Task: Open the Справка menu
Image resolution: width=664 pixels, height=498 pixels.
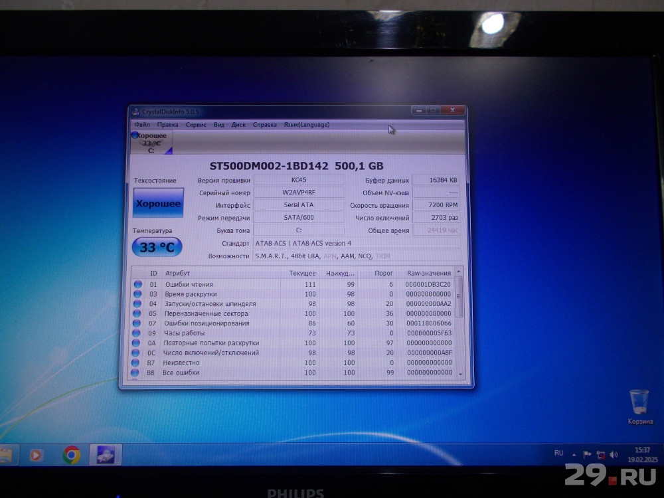Action: (x=265, y=125)
